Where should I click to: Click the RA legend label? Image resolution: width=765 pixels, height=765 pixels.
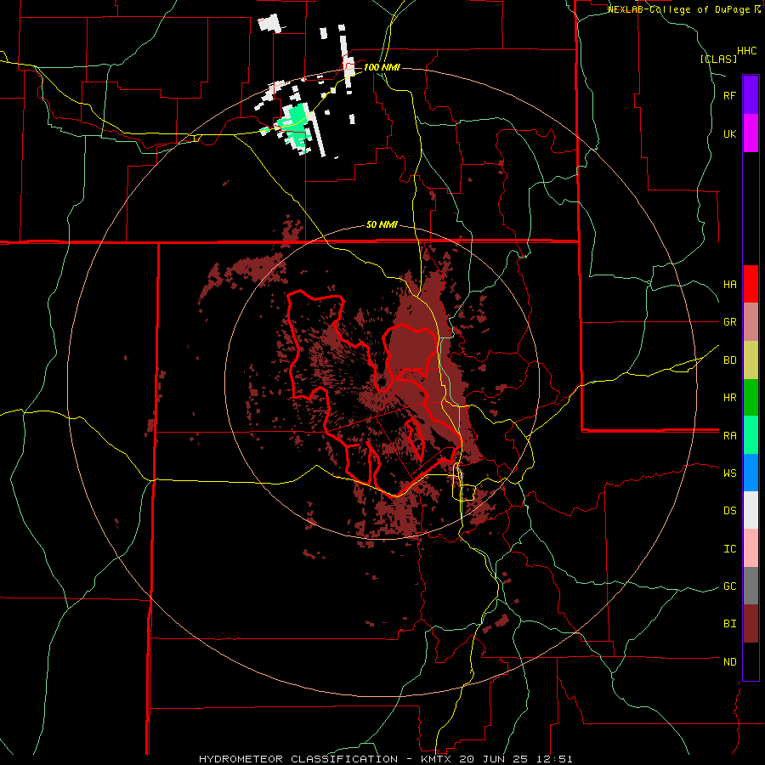[x=729, y=436]
